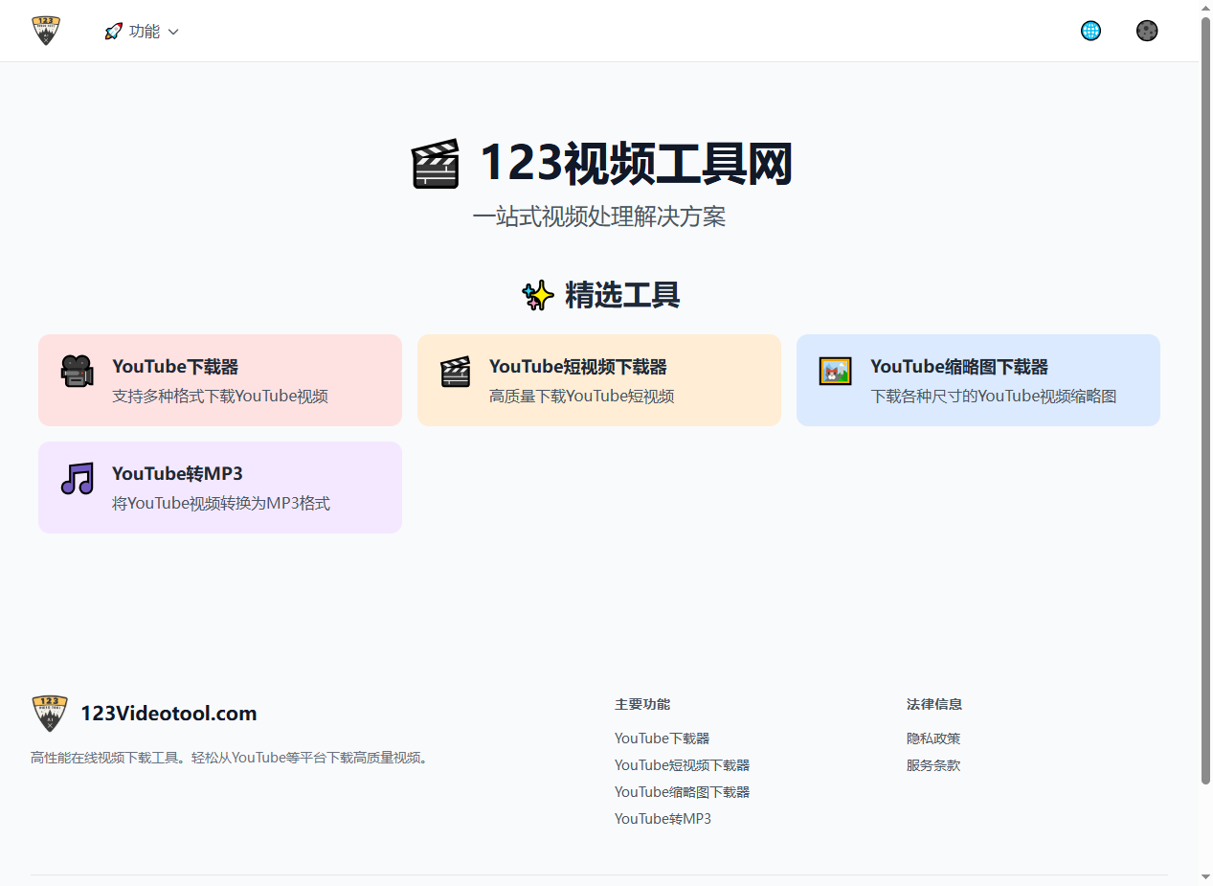Click the sparkles icon beside 精选工具 heading
The width and height of the screenshot is (1213, 886).
point(537,295)
